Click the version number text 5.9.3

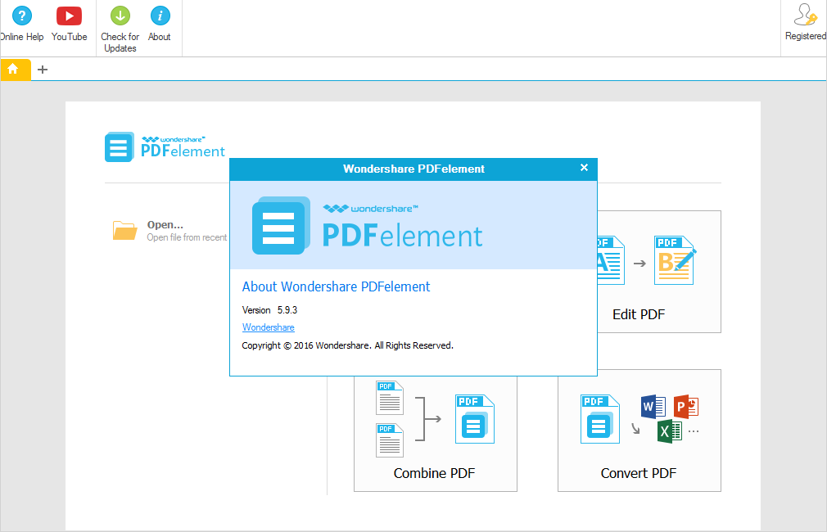coord(289,310)
